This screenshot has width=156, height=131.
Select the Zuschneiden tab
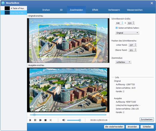point(76,10)
